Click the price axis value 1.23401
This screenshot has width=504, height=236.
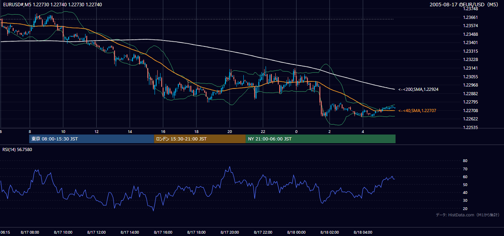pyautogui.click(x=470, y=42)
